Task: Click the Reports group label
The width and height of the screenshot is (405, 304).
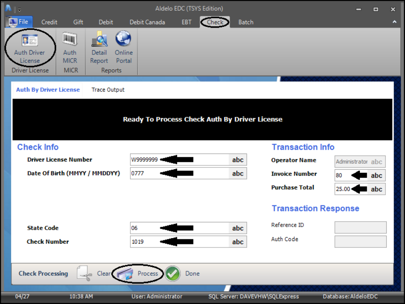Action: 111,70
